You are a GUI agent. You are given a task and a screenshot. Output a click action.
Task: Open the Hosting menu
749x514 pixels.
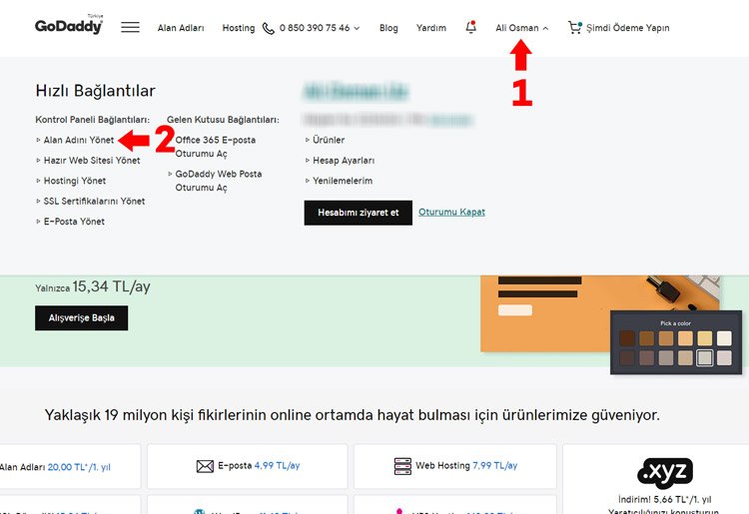pyautogui.click(x=239, y=28)
